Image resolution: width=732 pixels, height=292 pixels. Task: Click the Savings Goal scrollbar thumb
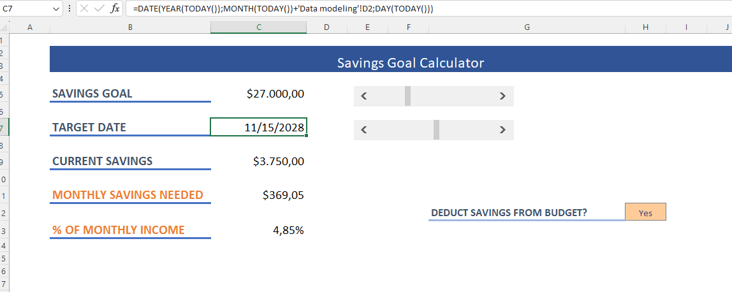407,96
